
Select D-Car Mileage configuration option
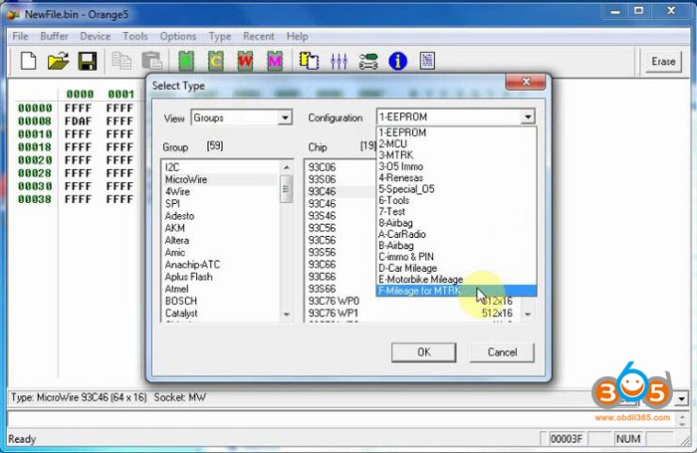click(456, 268)
